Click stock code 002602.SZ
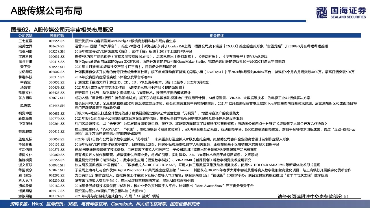370x208 pixels. 57,72
